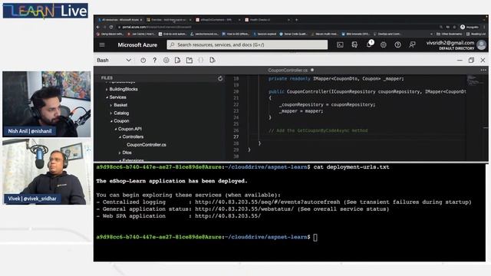Open the Cloud Shell editor curly braces icon

[201, 60]
